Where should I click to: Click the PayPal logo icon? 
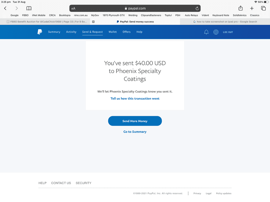point(40,32)
